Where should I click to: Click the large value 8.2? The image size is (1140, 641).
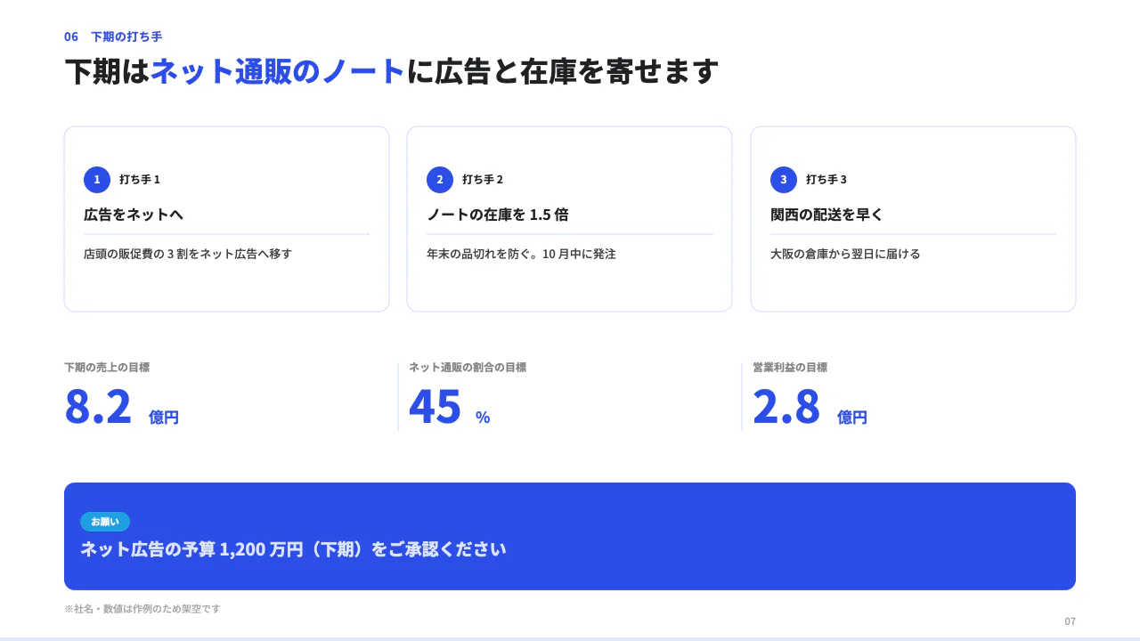98,407
